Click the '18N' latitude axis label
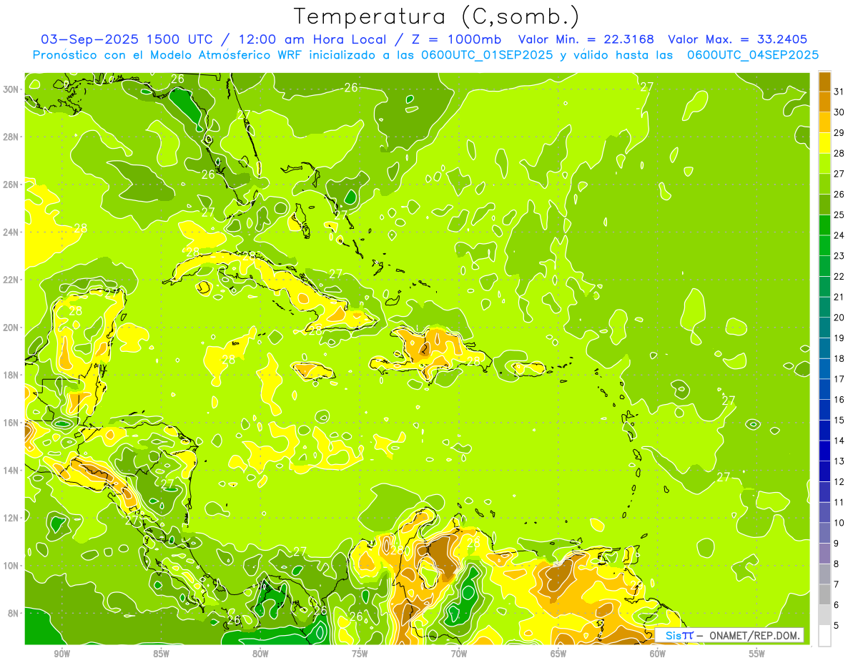Screen dimensions: 858x663 click(11, 375)
